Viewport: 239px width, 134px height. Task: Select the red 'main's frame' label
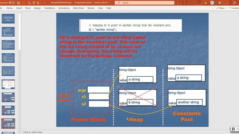pyautogui.click(x=64, y=98)
